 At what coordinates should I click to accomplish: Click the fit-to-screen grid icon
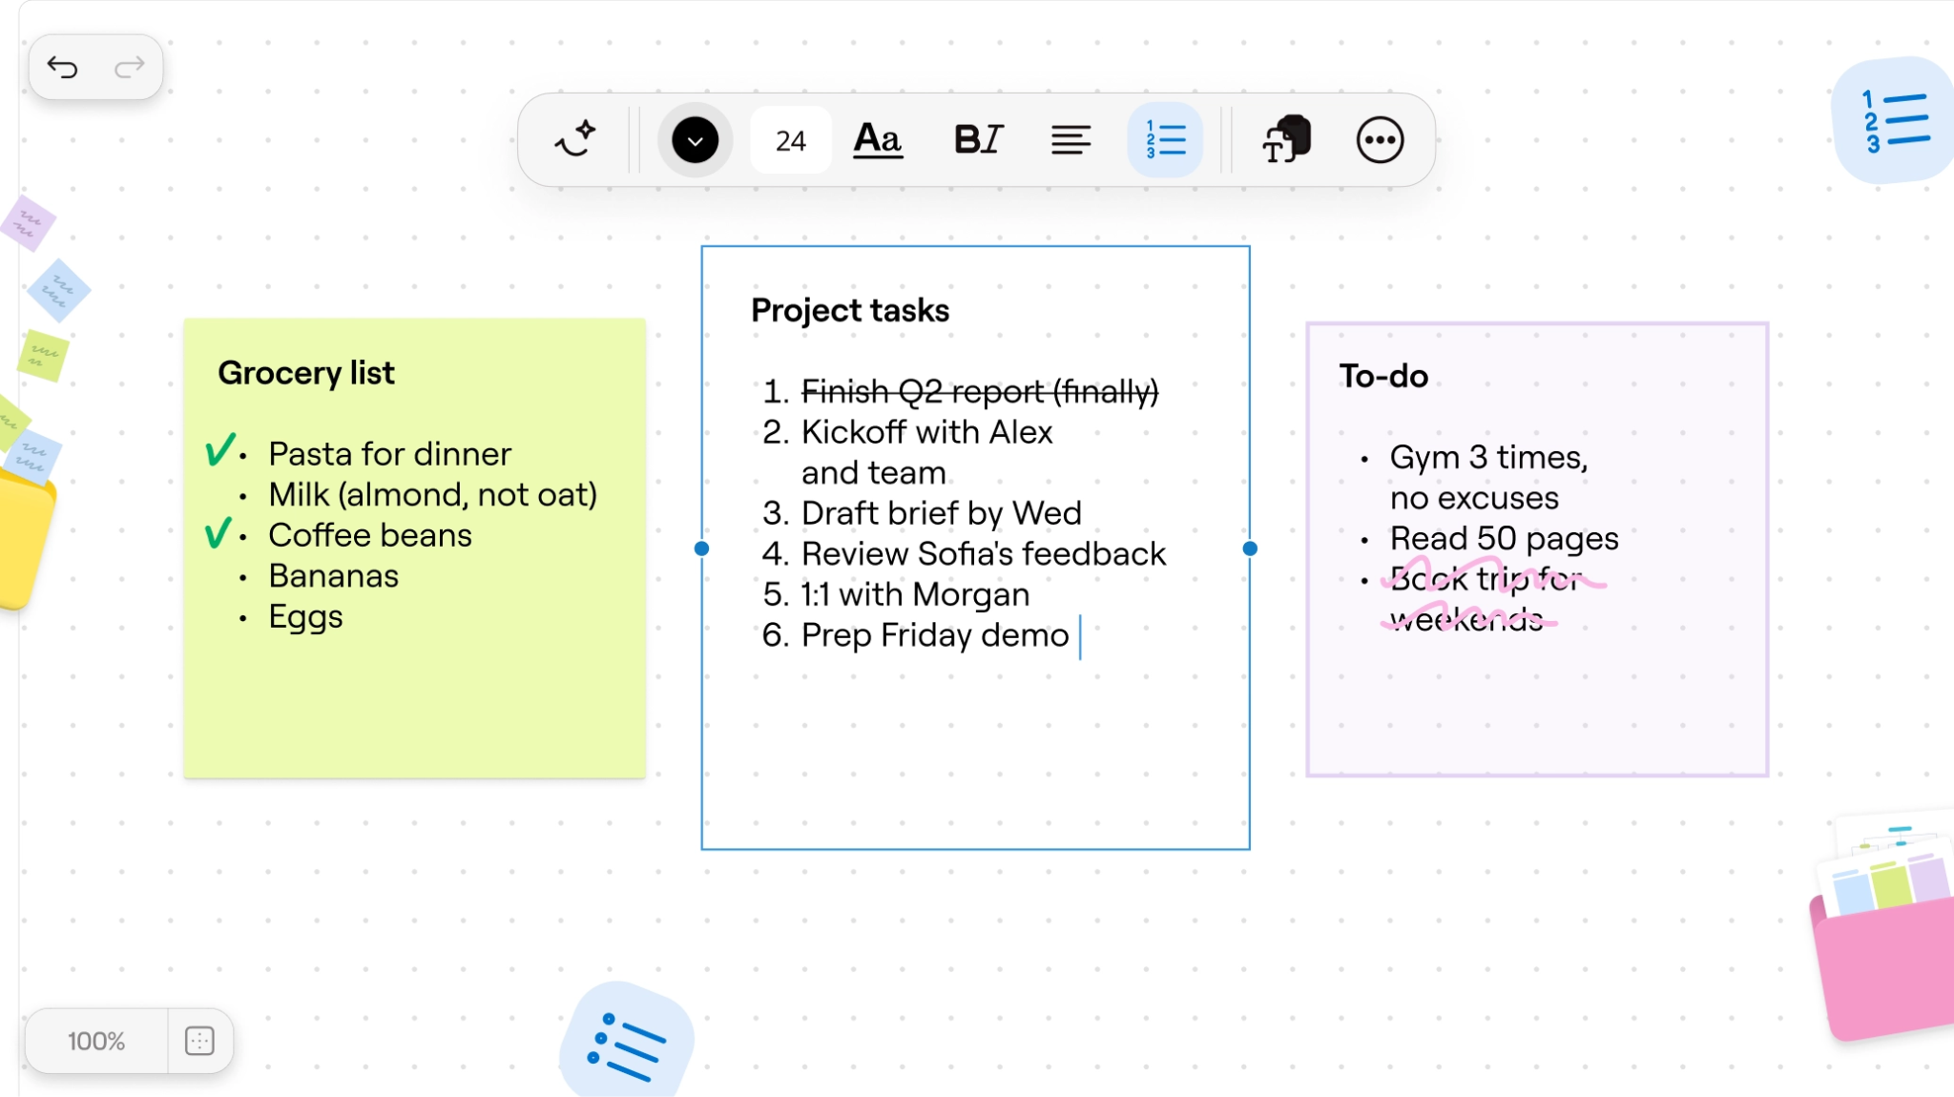[x=199, y=1041]
